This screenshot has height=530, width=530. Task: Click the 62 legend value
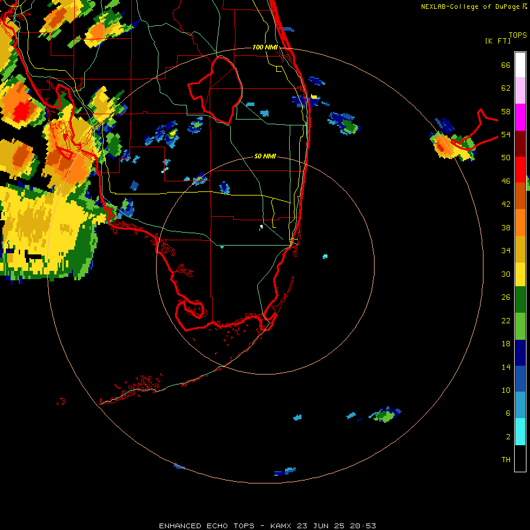[506, 88]
